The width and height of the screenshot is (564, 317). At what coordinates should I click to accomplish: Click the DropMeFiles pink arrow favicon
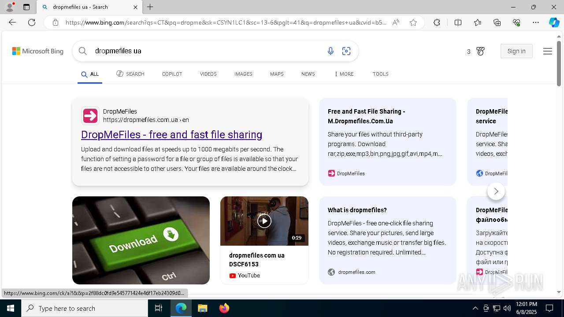click(x=90, y=116)
